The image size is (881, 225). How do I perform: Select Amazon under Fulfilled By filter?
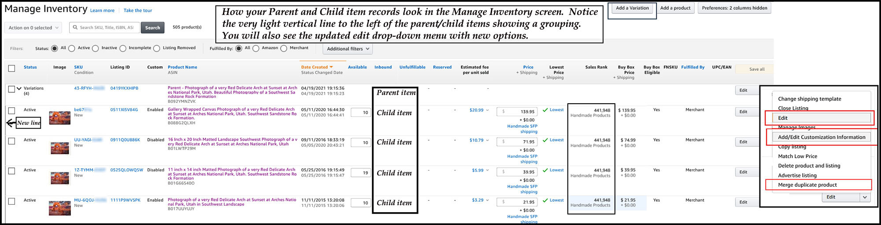256,48
